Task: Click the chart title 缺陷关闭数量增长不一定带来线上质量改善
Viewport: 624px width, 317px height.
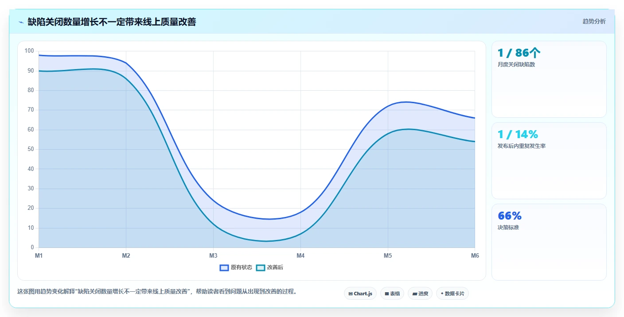Action: [x=112, y=22]
